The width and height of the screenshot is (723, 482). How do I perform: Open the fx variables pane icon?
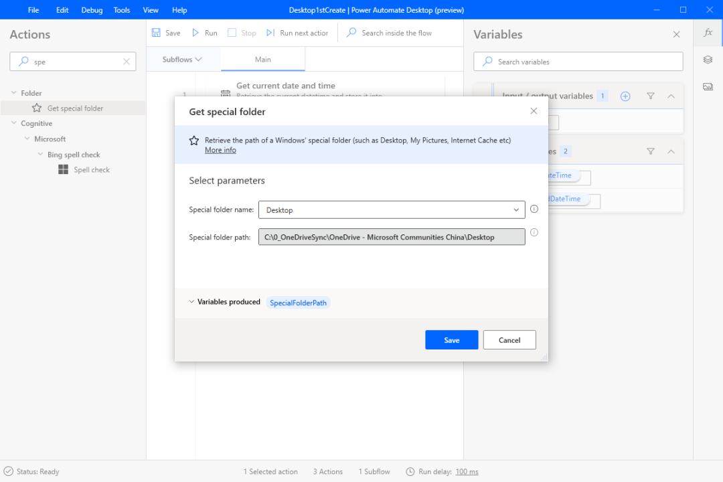pyautogui.click(x=708, y=32)
